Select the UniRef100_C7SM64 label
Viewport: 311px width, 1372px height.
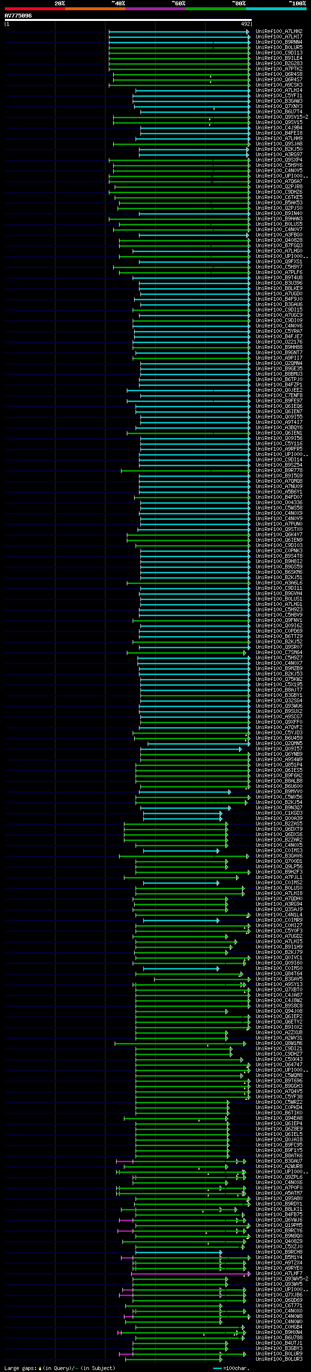[279, 653]
